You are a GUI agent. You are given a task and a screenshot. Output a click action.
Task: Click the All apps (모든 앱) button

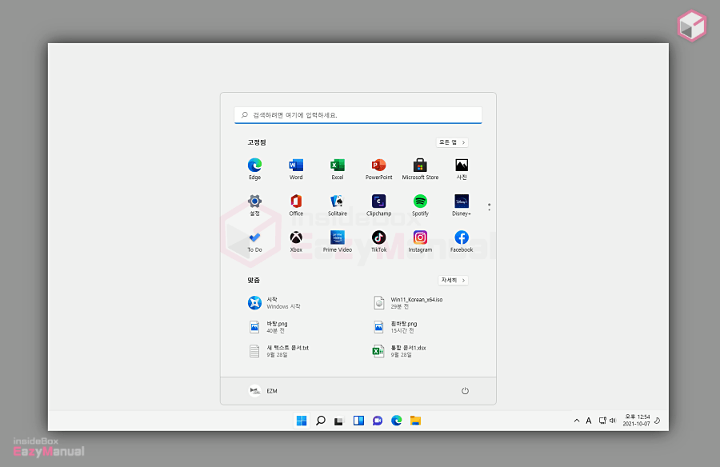click(x=452, y=142)
